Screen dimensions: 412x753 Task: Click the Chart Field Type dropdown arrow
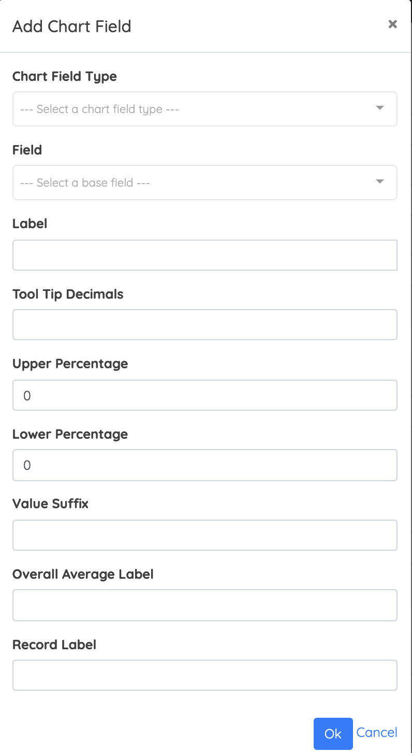tap(380, 108)
